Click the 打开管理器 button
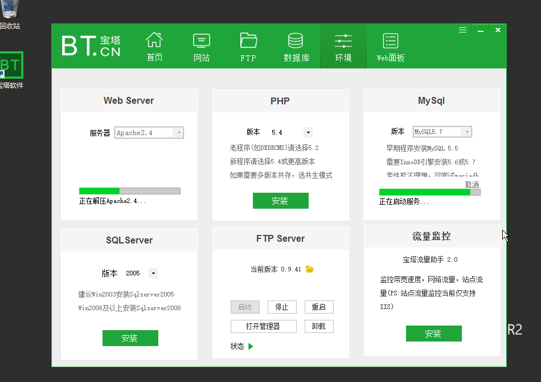 click(x=264, y=326)
